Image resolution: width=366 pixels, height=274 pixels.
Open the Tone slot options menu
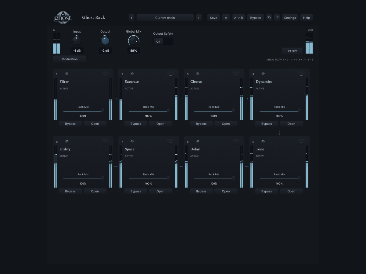(301, 142)
